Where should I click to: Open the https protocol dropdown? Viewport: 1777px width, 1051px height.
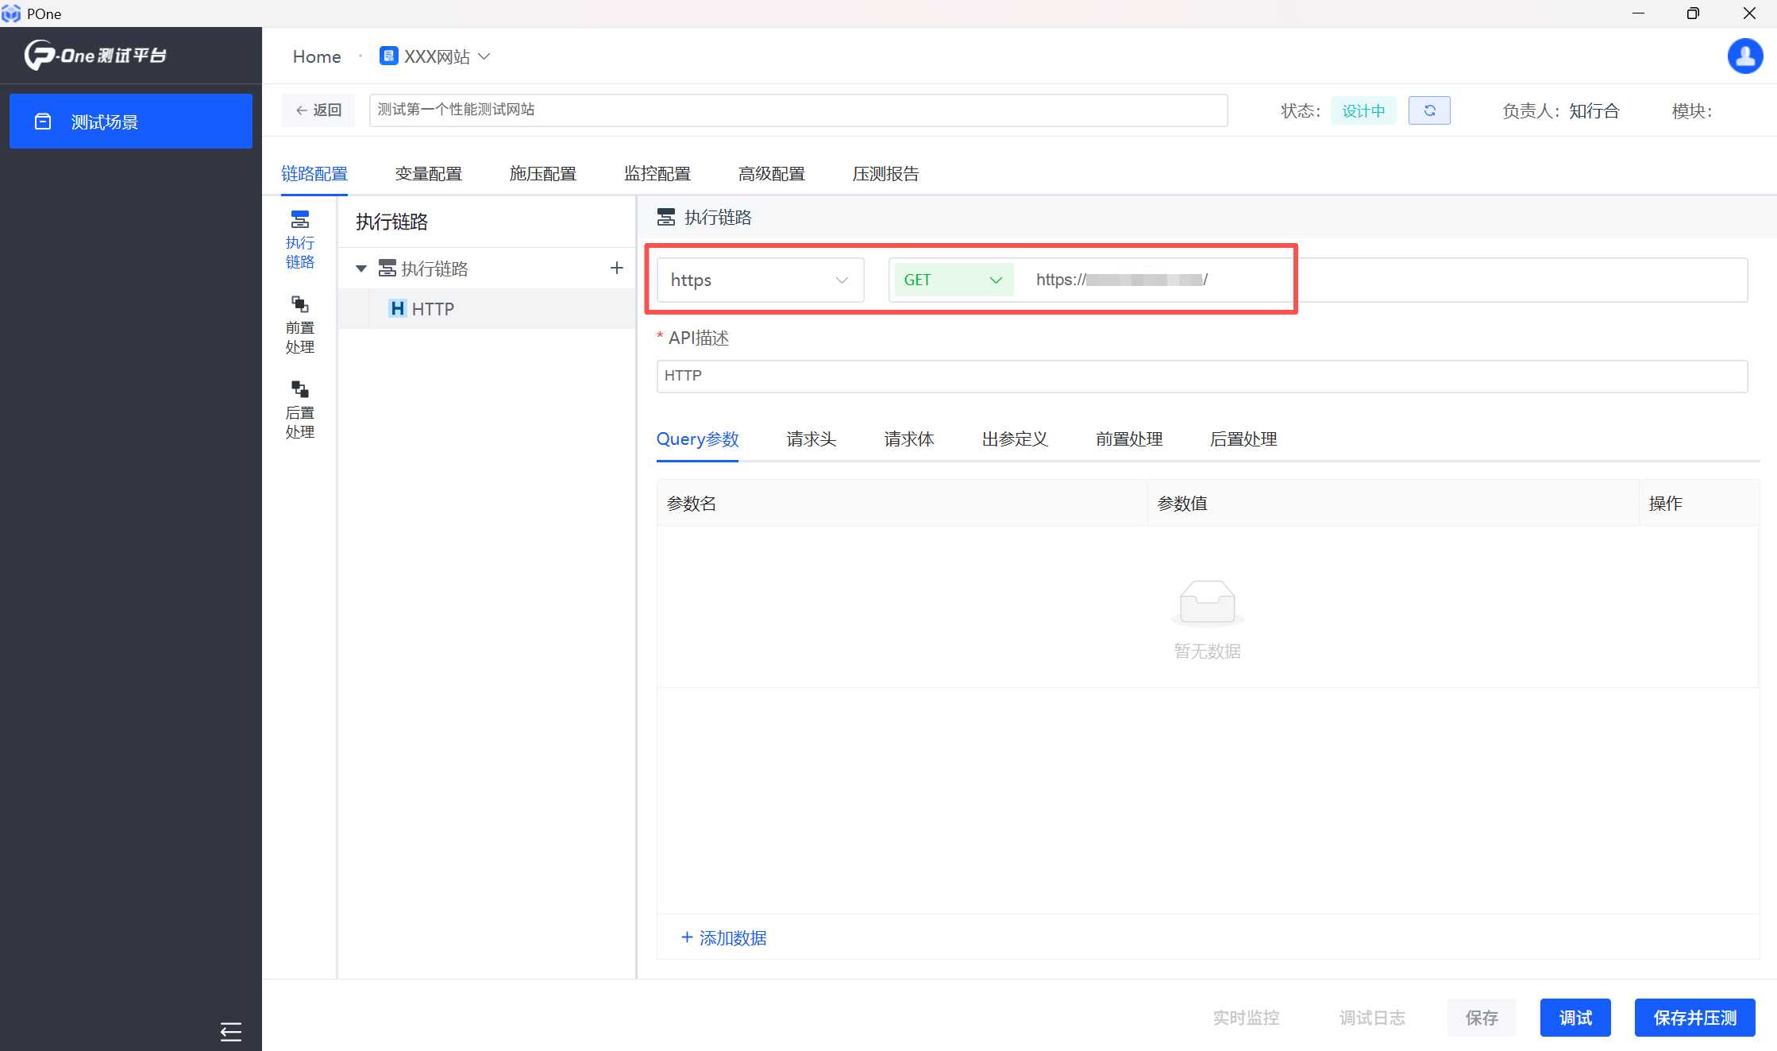(759, 280)
